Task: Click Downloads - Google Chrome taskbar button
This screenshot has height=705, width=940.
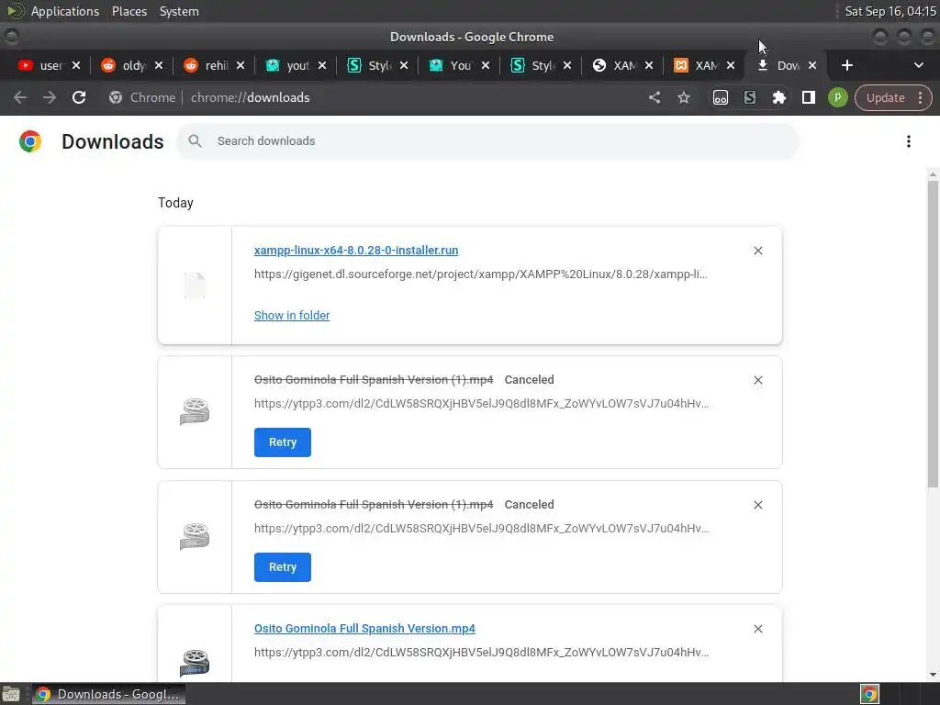Action: [x=108, y=694]
